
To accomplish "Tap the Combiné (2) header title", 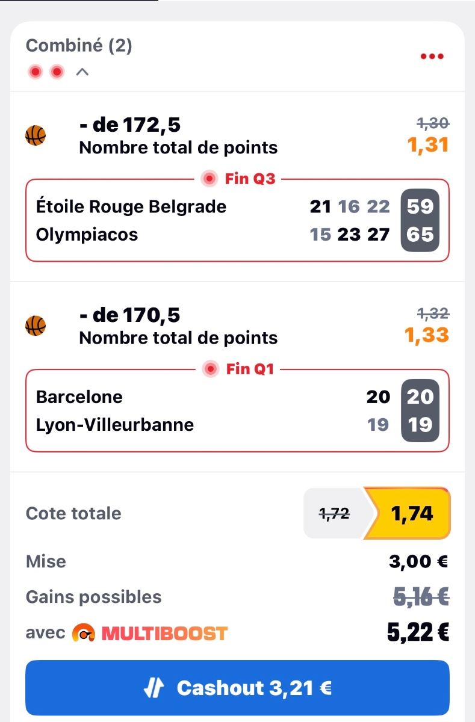I will click(79, 46).
